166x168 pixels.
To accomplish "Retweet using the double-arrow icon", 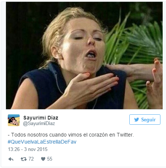I will click(24, 159).
